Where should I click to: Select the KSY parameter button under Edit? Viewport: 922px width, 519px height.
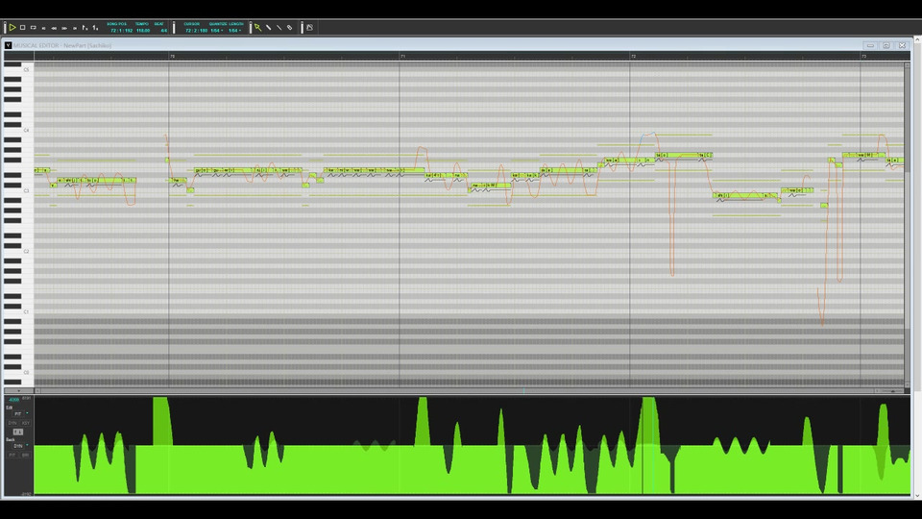click(x=25, y=423)
